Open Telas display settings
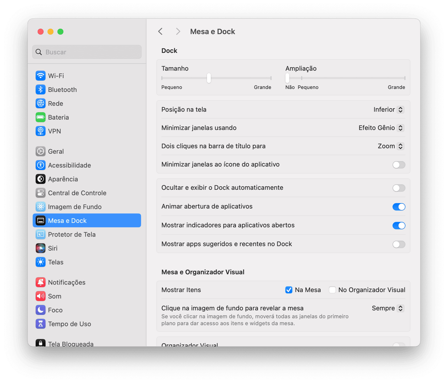 point(87,262)
